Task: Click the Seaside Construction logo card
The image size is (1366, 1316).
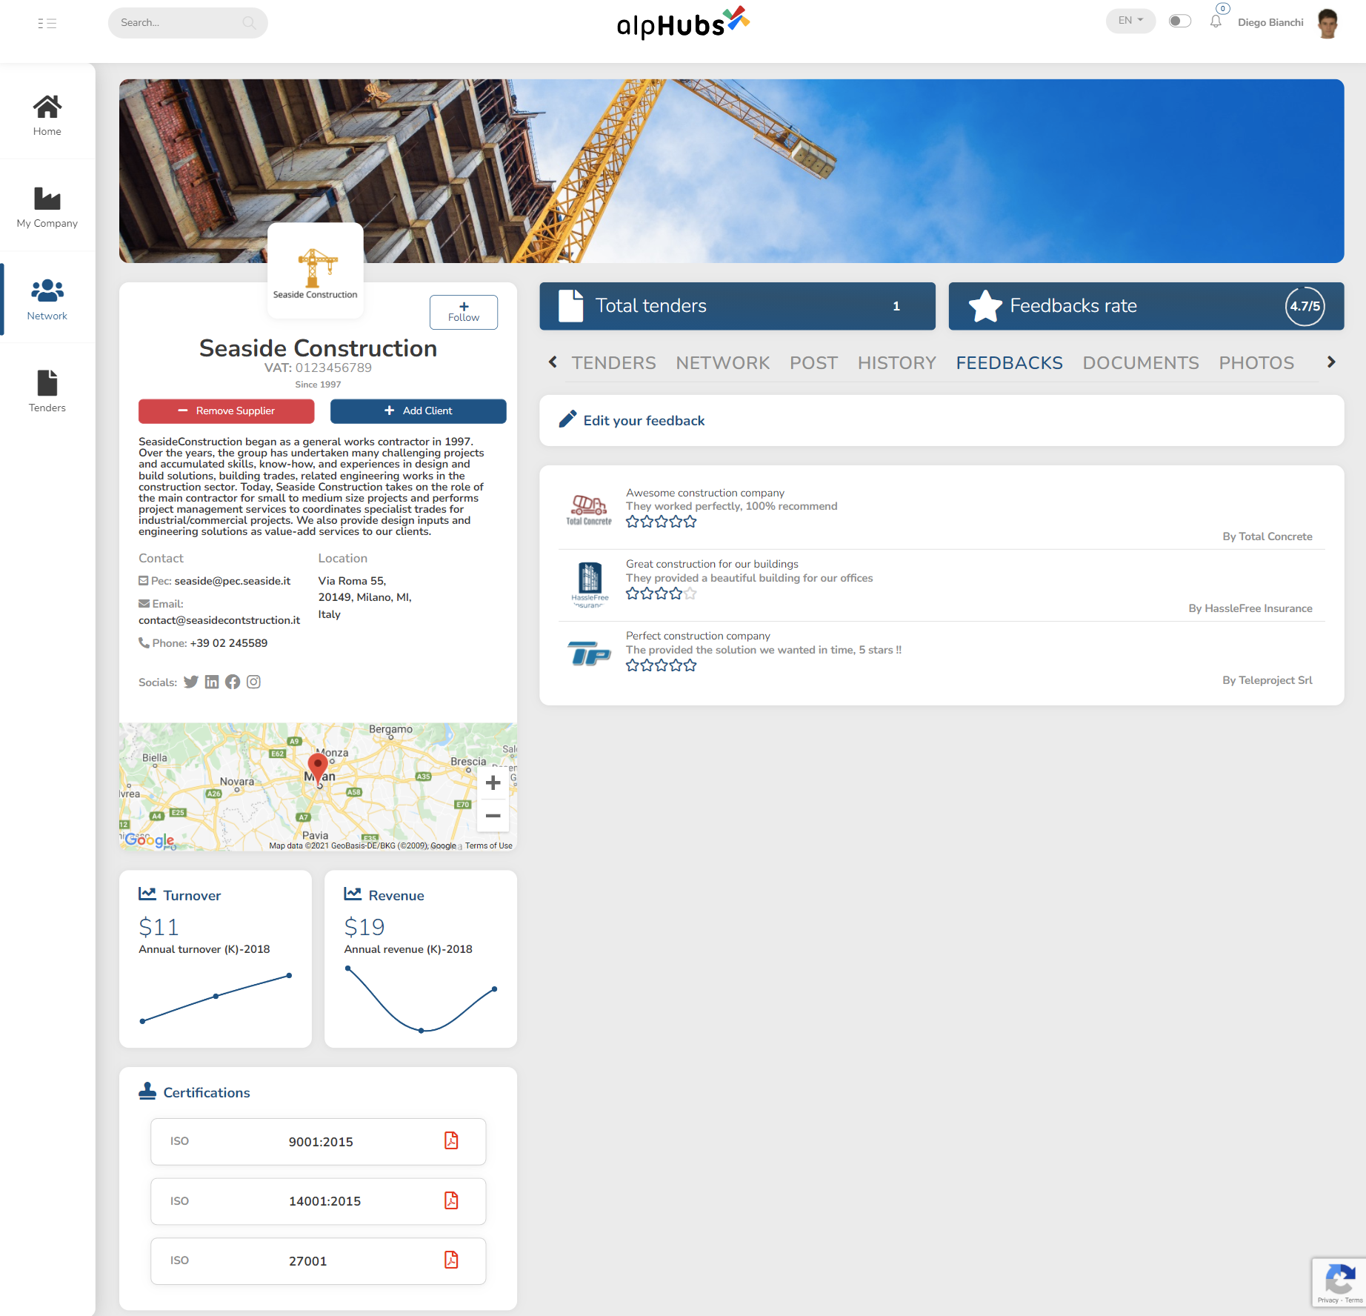Action: pos(316,270)
